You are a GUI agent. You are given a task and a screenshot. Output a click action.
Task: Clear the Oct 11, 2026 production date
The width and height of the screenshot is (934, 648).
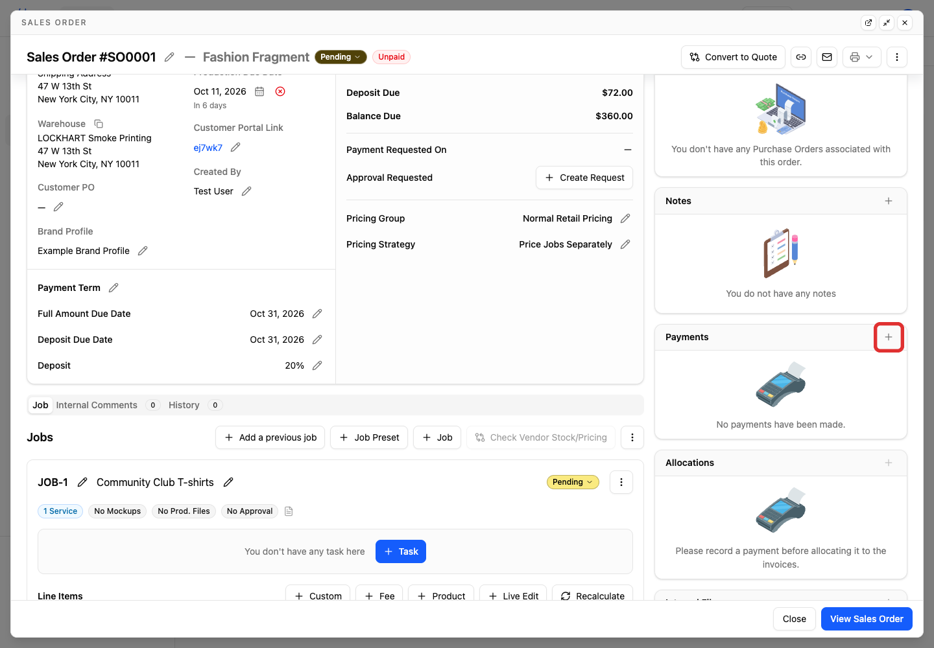pos(280,91)
